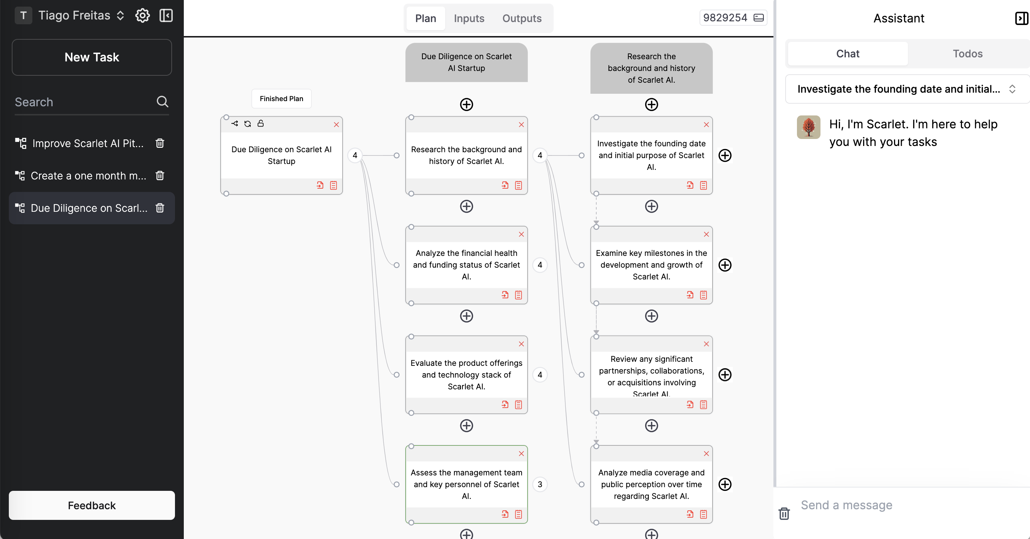The width and height of the screenshot is (1030, 539).
Task: Hide the Assistant panel
Action: coord(1021,18)
